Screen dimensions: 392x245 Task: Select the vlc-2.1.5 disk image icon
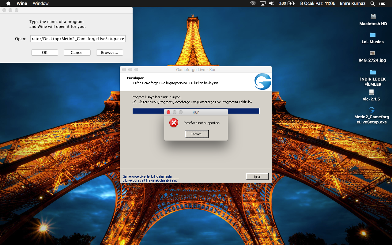(x=371, y=95)
